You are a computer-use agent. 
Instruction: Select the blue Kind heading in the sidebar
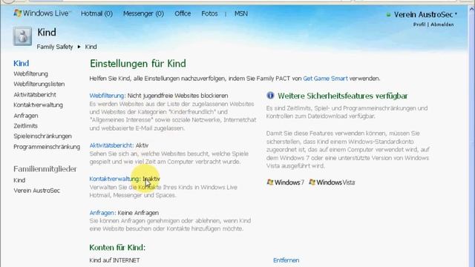coord(22,63)
